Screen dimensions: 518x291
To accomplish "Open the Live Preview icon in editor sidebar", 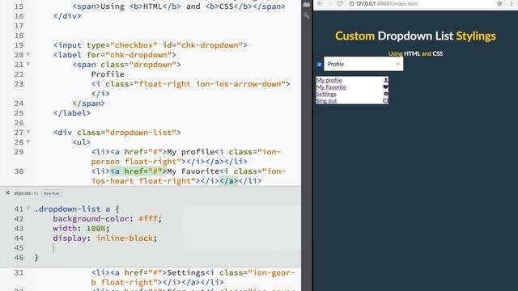I will (x=307, y=4).
